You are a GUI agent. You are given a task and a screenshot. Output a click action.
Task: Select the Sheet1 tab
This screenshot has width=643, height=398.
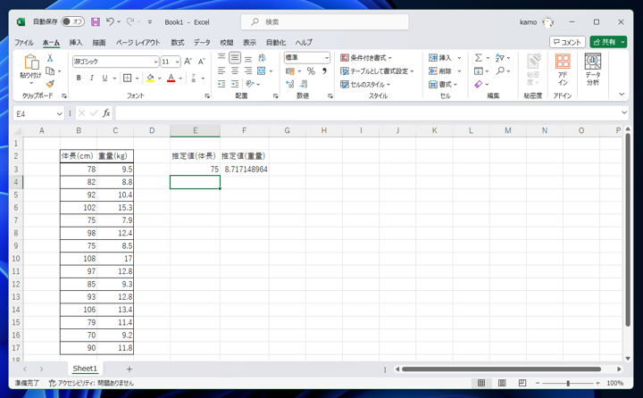(85, 369)
